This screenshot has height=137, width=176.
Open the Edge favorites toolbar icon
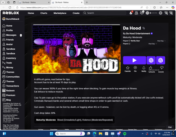(x=161, y=7)
